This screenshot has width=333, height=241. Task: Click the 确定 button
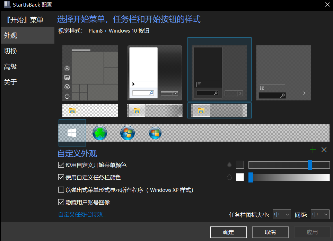pos(228,232)
